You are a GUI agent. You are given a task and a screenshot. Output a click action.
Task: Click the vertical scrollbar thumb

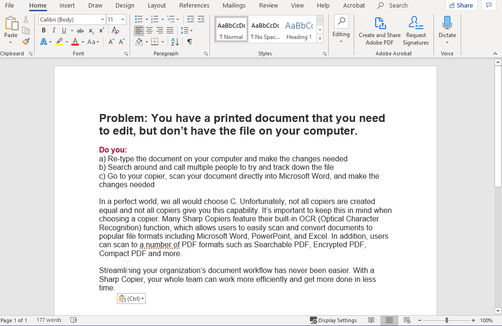click(497, 127)
